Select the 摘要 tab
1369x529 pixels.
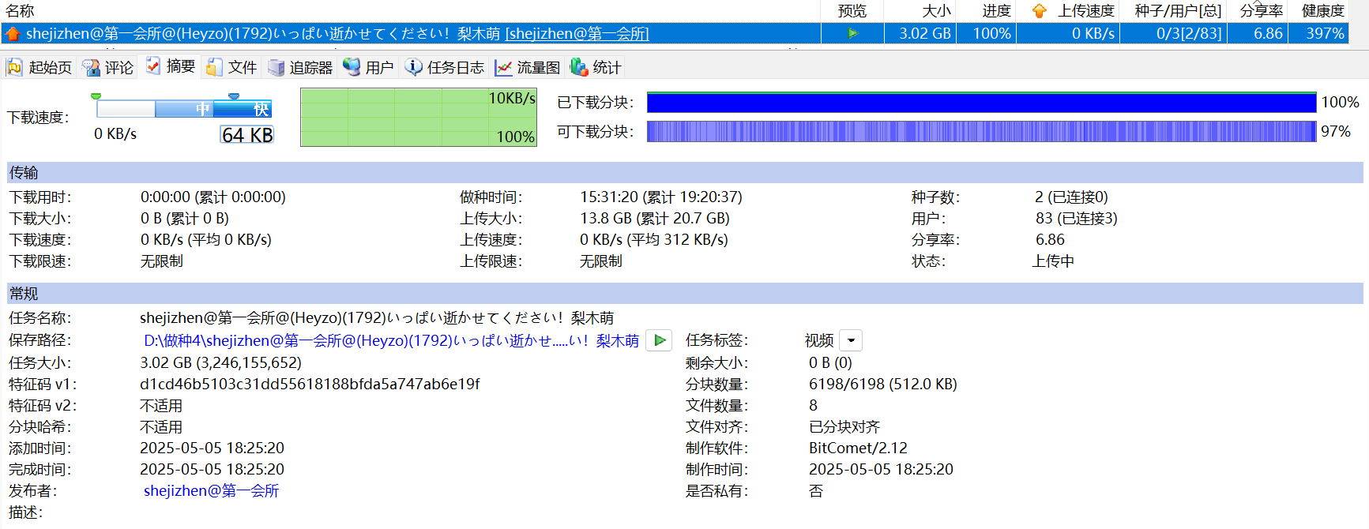(x=171, y=66)
